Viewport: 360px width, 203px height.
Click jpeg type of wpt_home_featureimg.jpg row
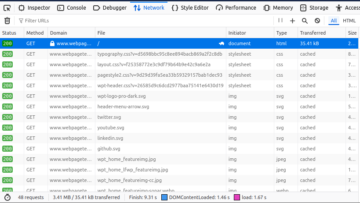click(x=281, y=160)
